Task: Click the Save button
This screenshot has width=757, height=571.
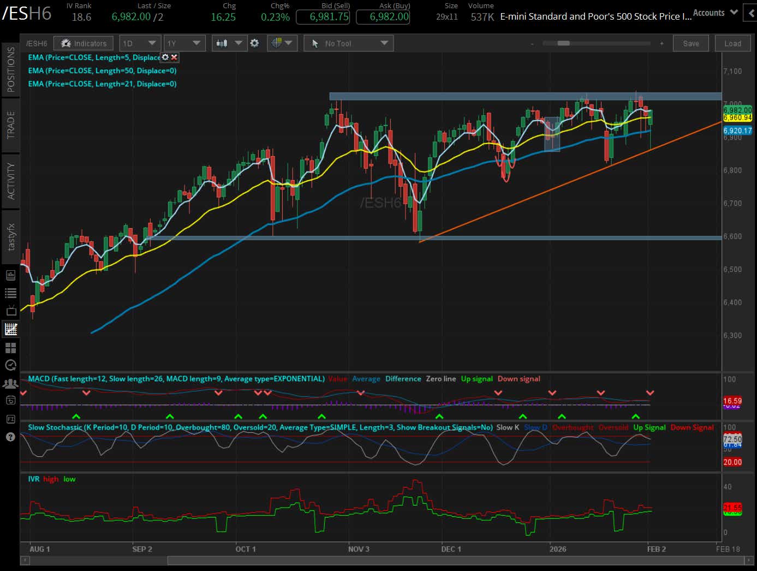Action: [x=690, y=43]
